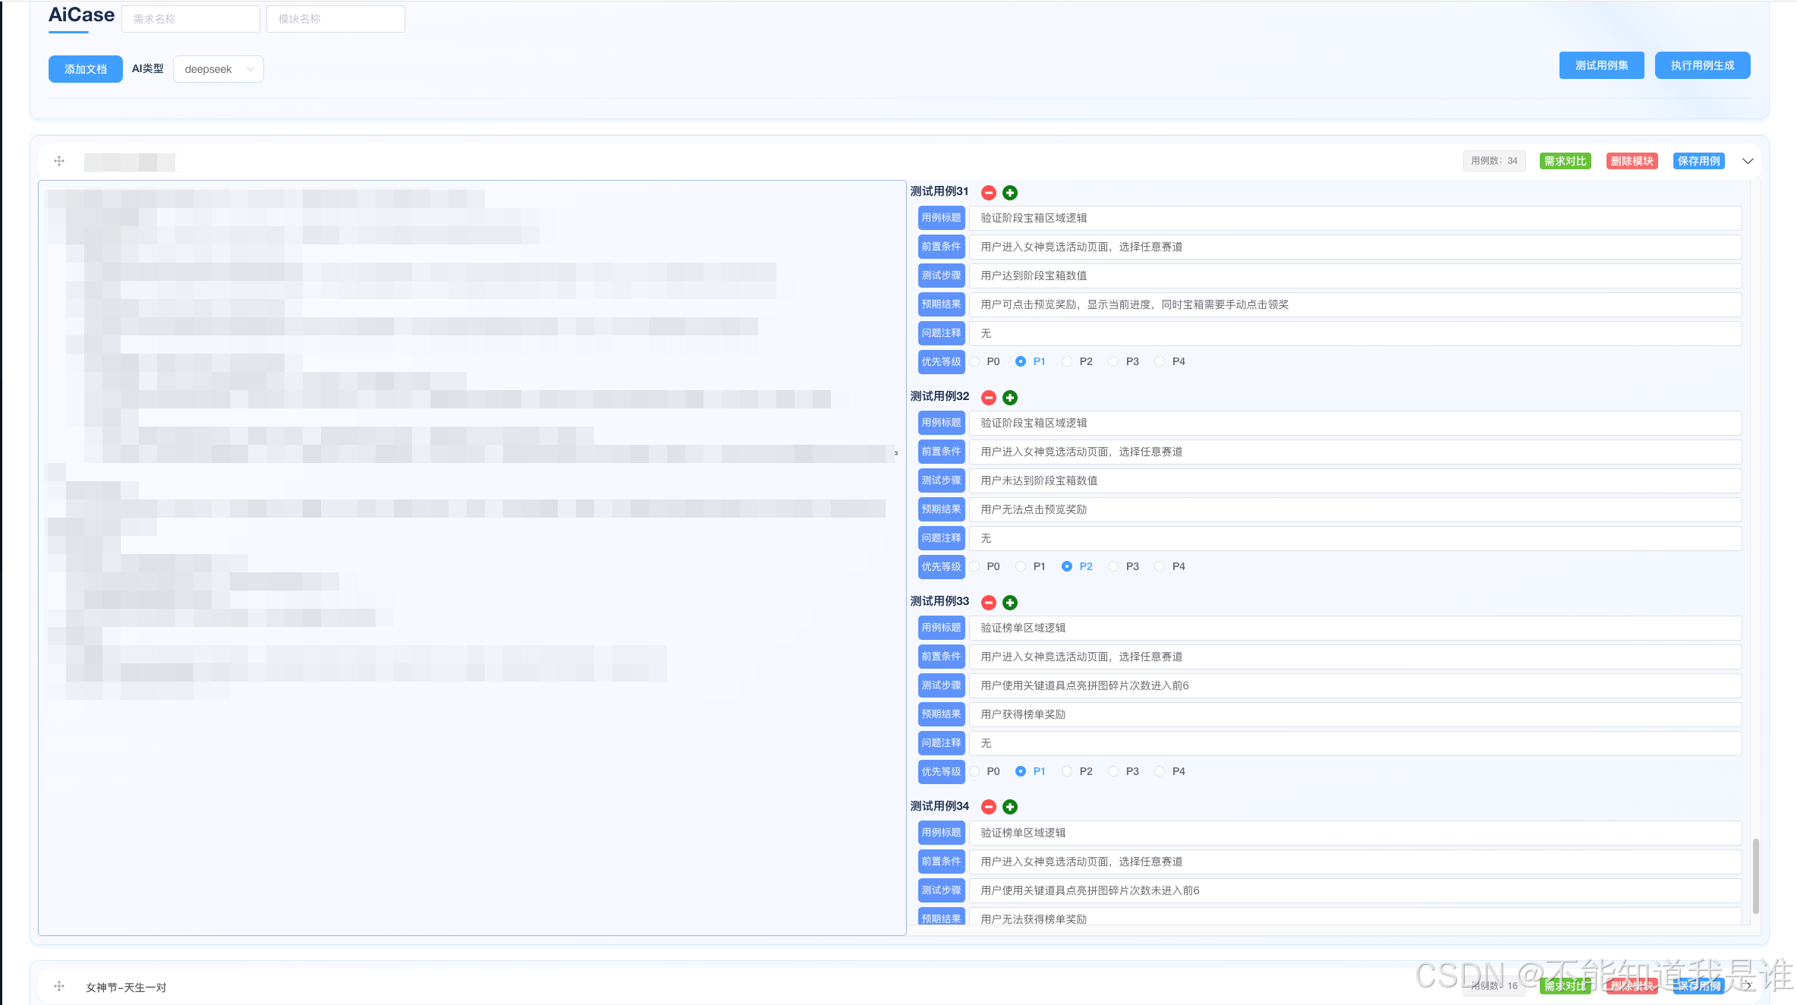Expand the 女神节-天生一对 module chevron
The width and height of the screenshot is (1797, 1005).
(x=1748, y=985)
